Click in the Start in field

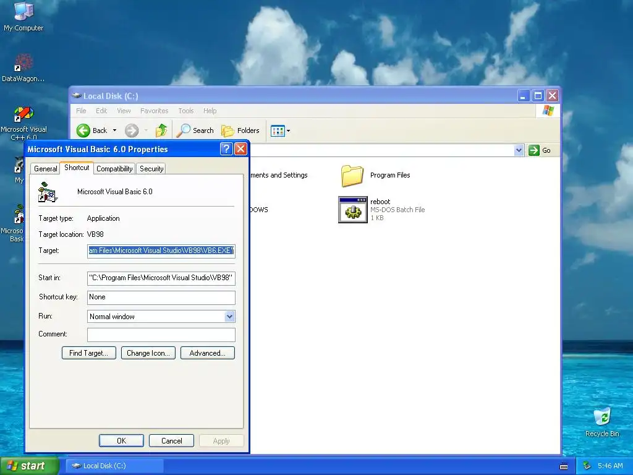161,278
